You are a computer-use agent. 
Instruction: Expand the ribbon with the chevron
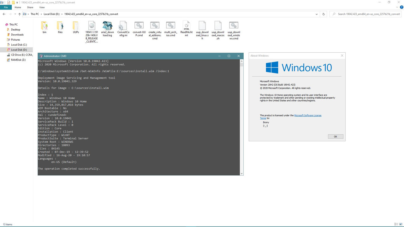coord(397,7)
